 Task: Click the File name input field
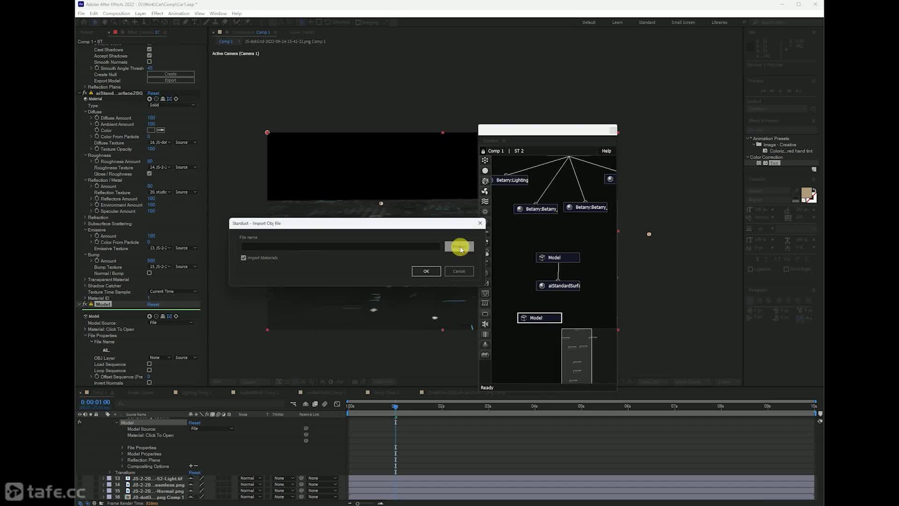(x=340, y=246)
